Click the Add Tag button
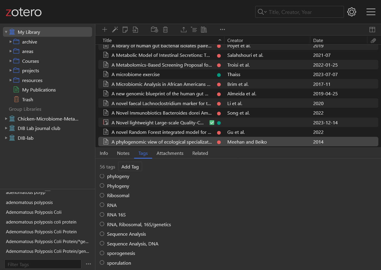Screen dimensions: 381x270 point(130,167)
